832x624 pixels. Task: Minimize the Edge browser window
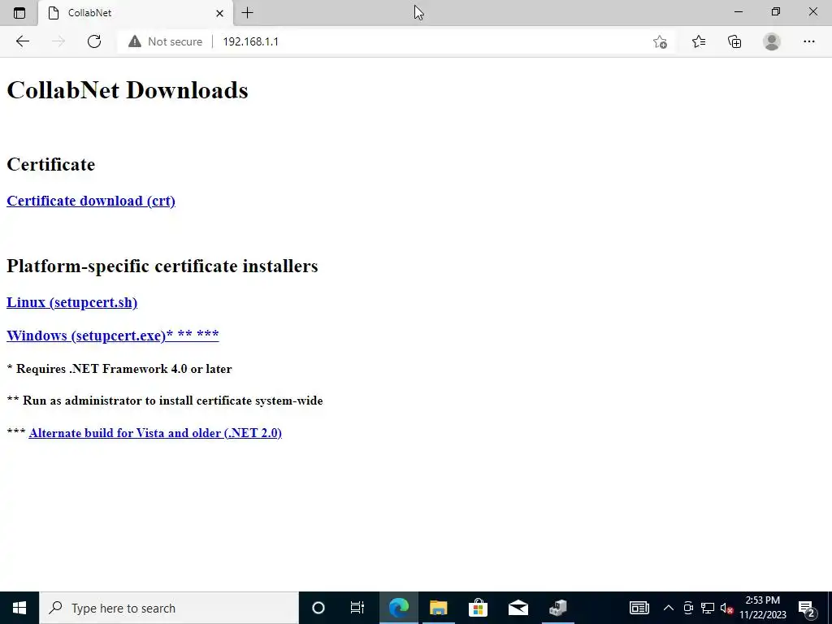(739, 11)
